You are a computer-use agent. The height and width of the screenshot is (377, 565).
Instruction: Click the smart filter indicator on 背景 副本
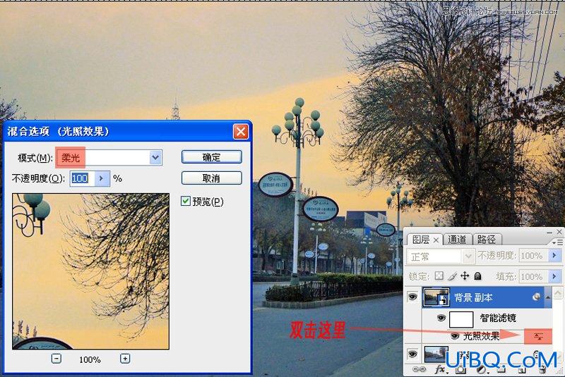537,297
